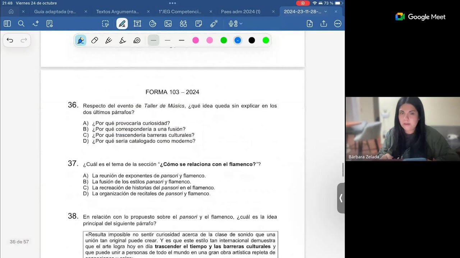The width and height of the screenshot is (460, 258).
Task: Select the laser pointer tool
Action: tap(214, 24)
